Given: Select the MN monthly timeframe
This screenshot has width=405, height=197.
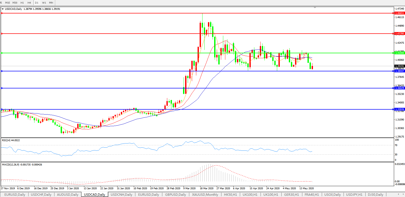Looking at the screenshot, I should point(51,3).
